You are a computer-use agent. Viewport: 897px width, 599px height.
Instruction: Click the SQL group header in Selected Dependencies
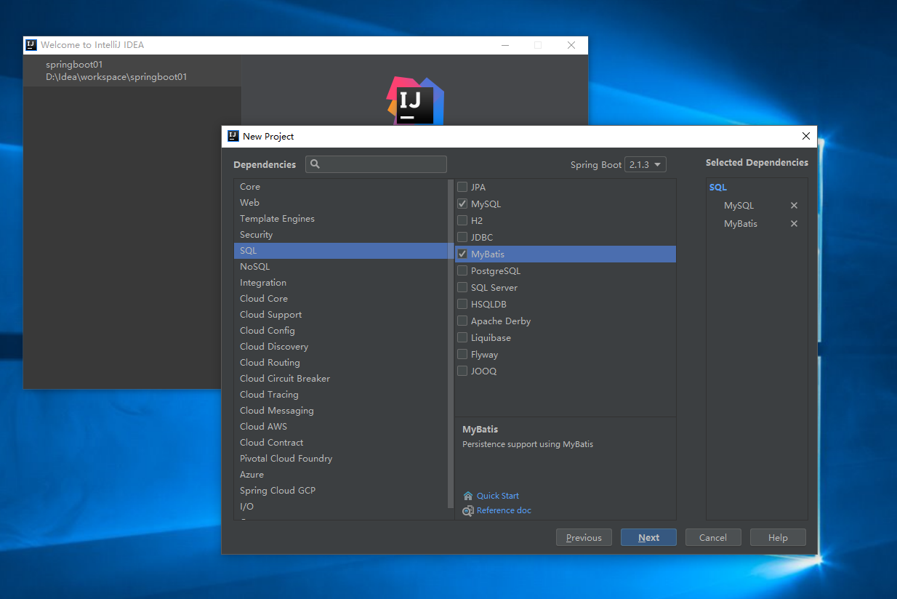point(718,188)
